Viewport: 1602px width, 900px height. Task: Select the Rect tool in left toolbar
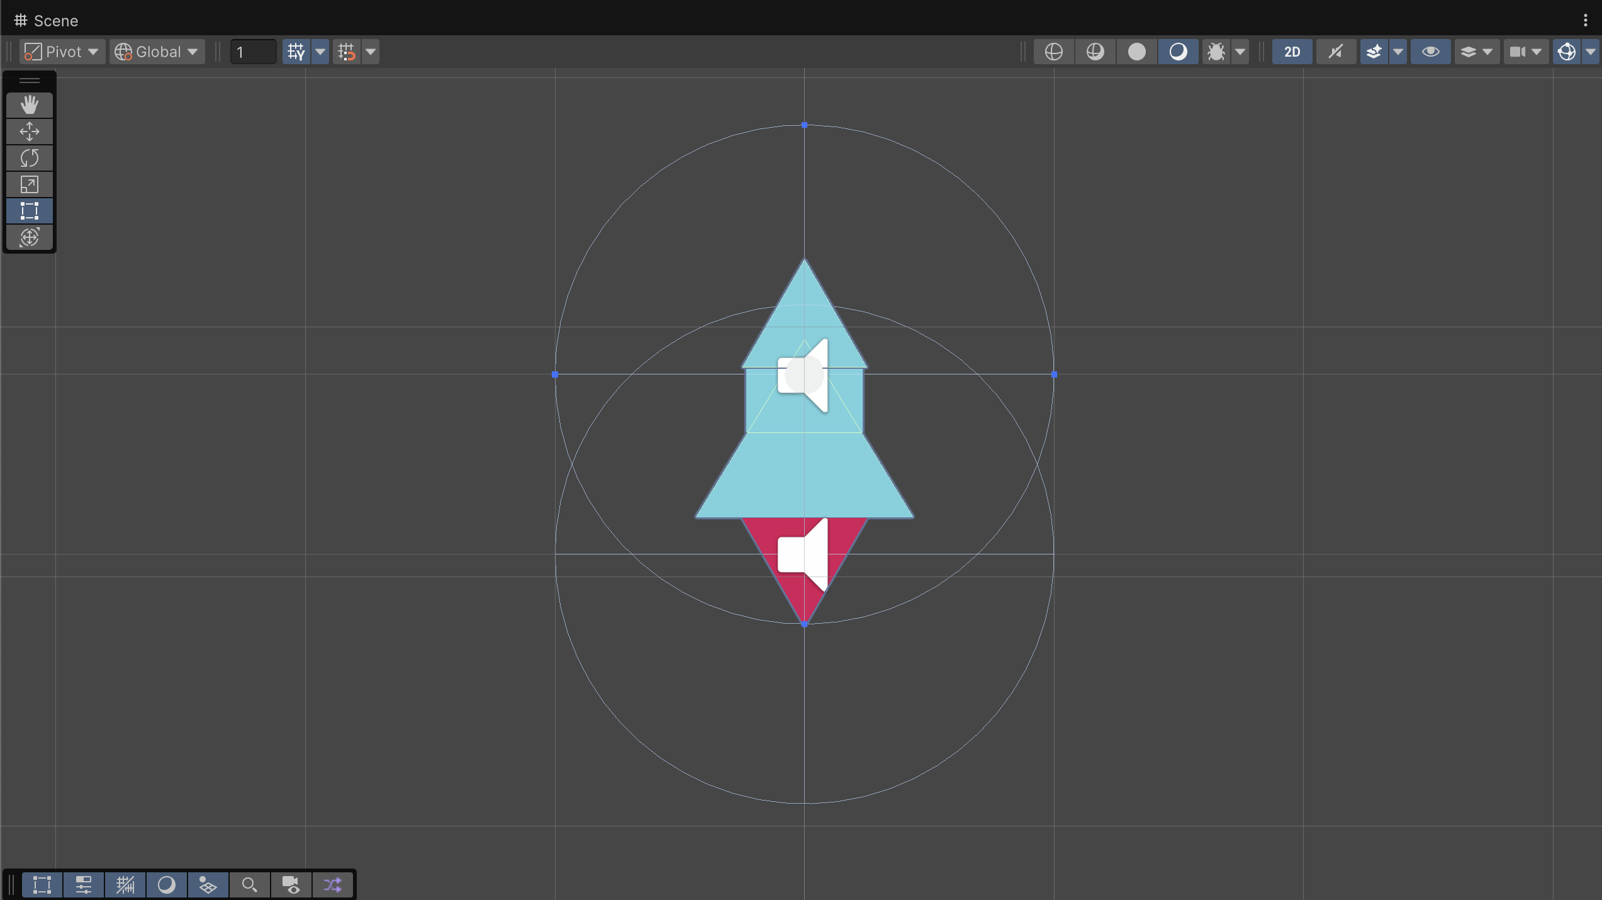click(x=29, y=210)
